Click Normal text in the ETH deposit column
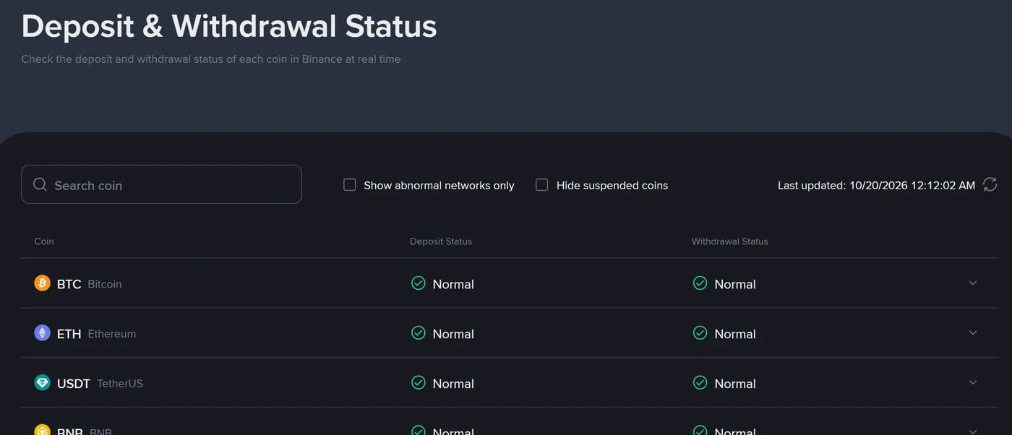 pos(453,335)
